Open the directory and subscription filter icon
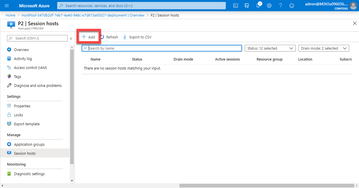Viewport: 359px width, 188px height. pos(247,6)
